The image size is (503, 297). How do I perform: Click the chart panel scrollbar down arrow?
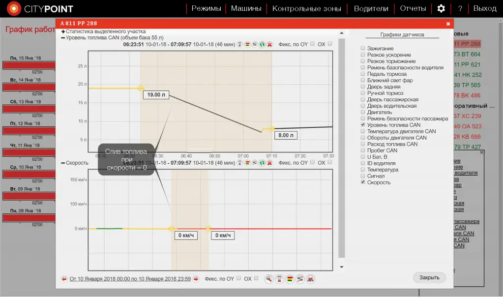(342, 267)
